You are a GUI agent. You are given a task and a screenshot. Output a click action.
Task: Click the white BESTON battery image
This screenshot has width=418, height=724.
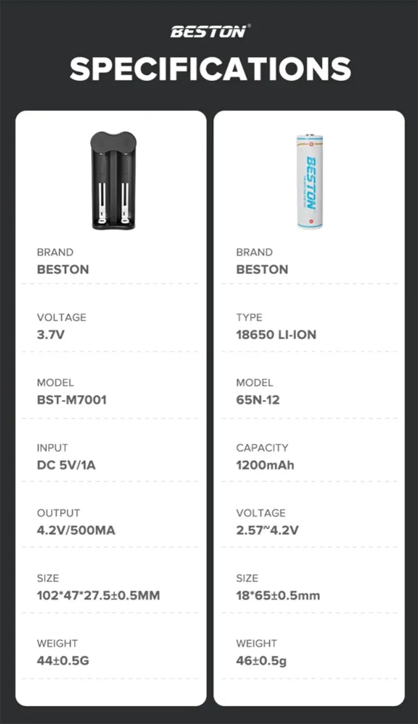click(310, 181)
